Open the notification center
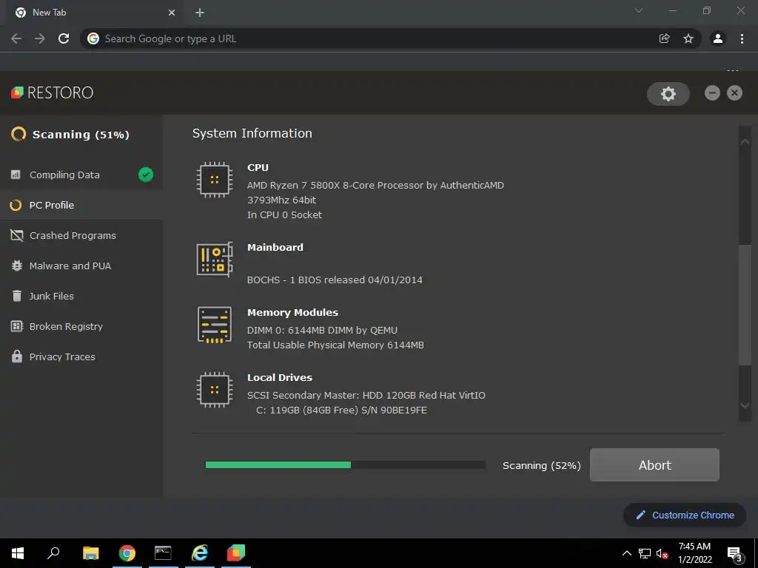 tap(735, 553)
